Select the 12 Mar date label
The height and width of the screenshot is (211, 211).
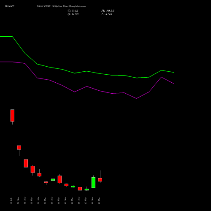pyautogui.click(x=65, y=200)
